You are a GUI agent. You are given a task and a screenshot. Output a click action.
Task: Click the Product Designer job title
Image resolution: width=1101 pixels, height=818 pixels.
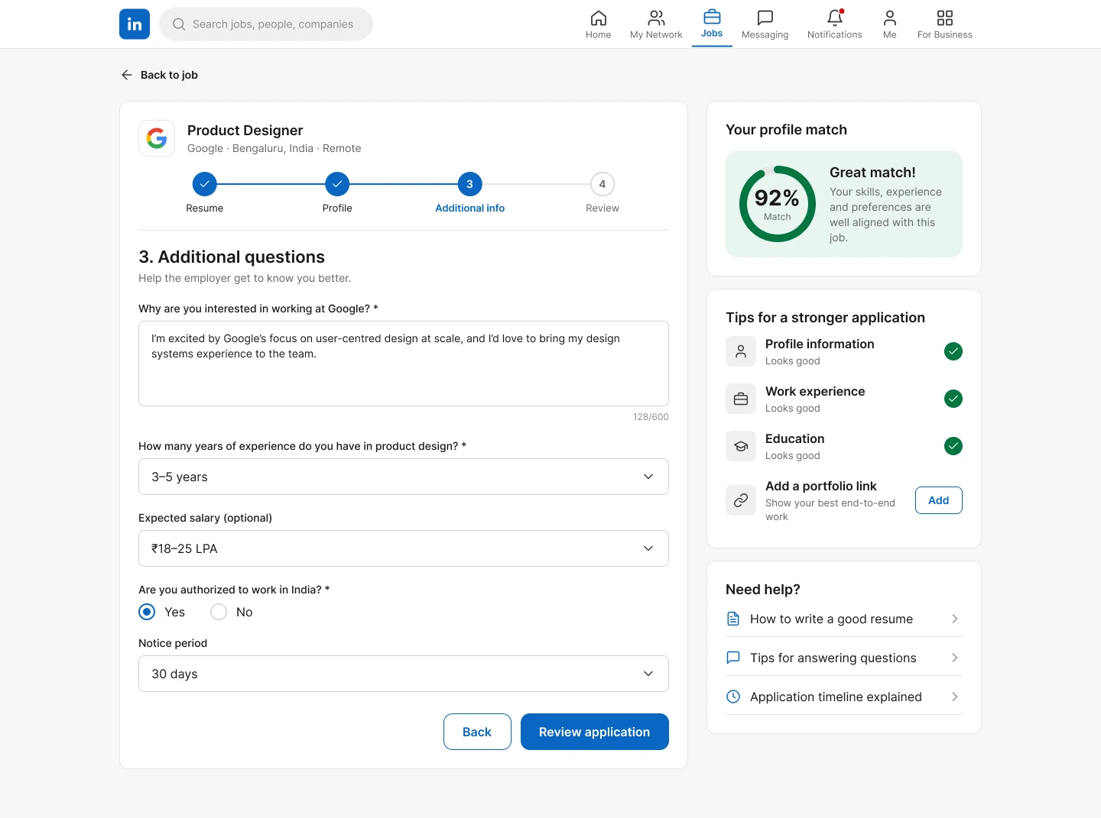[245, 131]
